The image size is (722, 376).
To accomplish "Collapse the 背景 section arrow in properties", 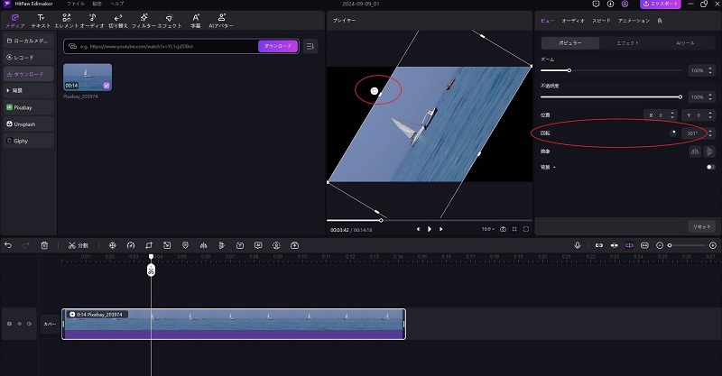I will (x=554, y=167).
